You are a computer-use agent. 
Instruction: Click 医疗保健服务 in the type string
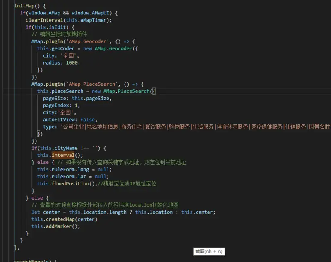[266, 127]
